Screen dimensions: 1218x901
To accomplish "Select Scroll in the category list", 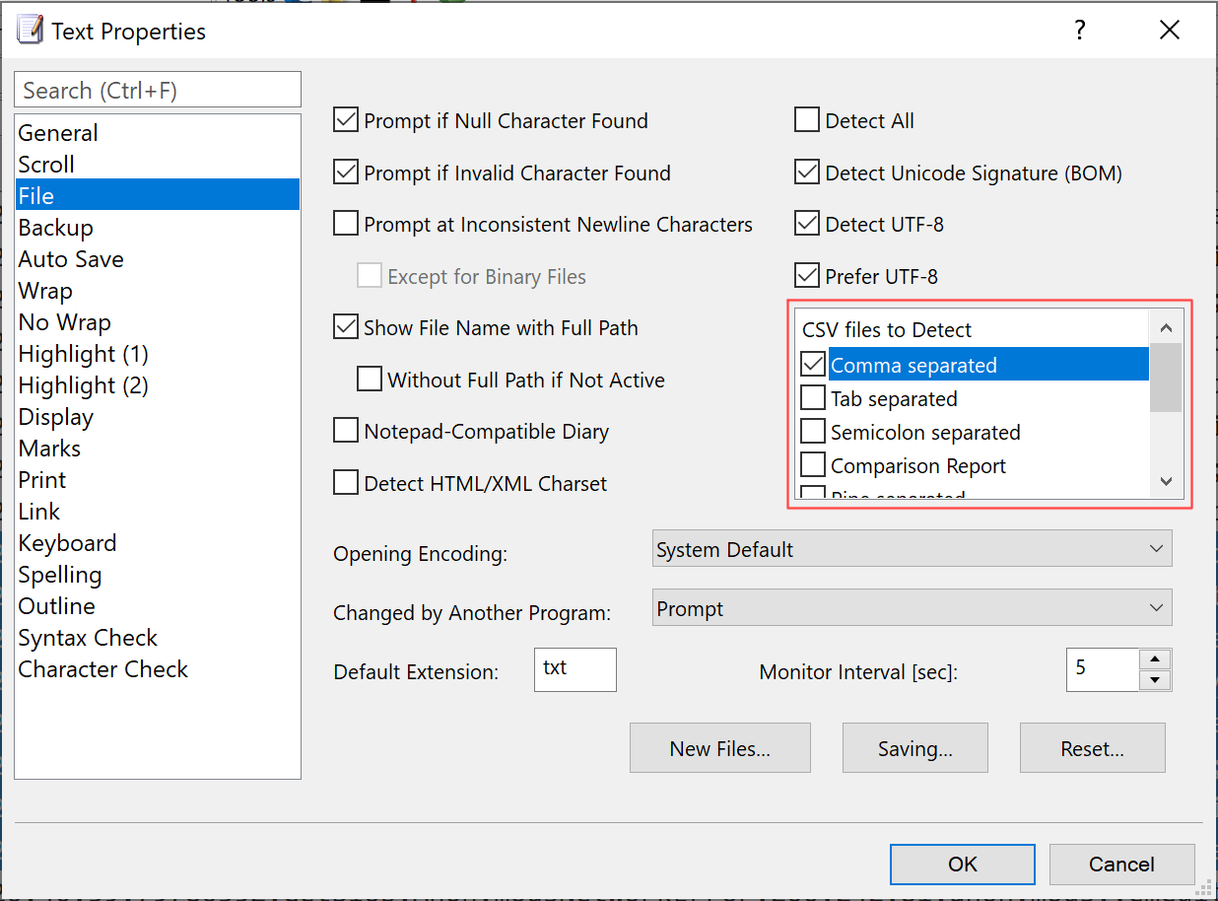I will (158, 165).
